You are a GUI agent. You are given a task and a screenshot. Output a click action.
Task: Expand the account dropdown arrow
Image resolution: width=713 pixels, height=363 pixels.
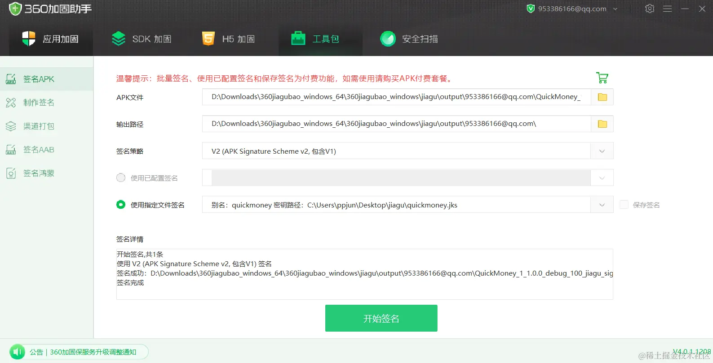615,9
